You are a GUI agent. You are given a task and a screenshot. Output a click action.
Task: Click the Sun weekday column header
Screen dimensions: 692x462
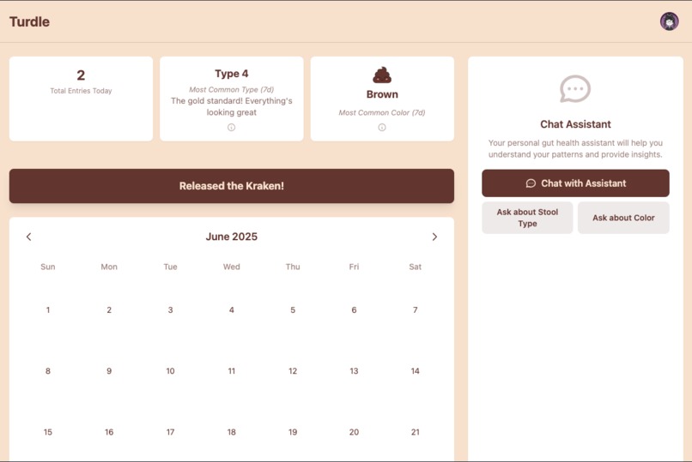[48, 267]
